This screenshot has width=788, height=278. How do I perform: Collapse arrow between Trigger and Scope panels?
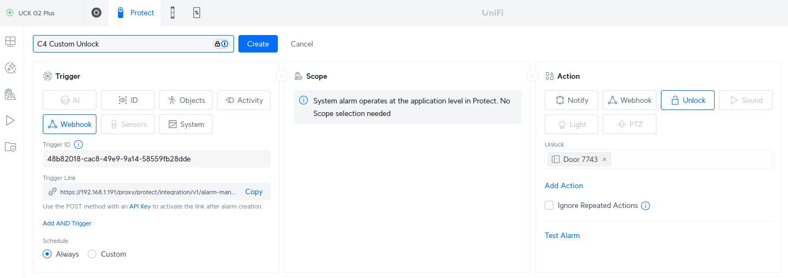[x=282, y=76]
